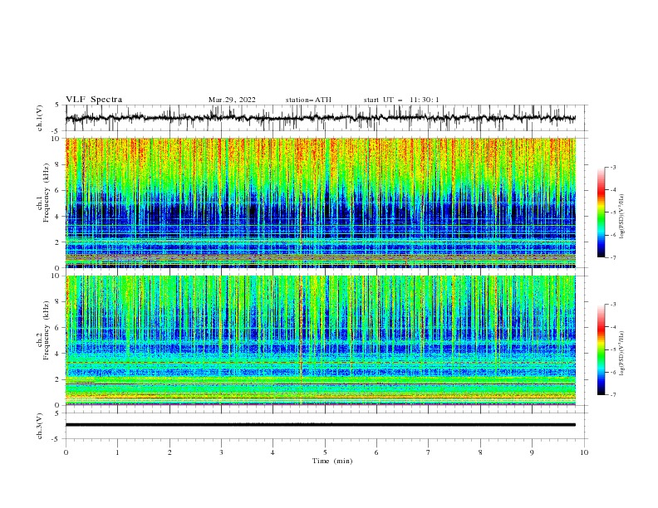Click inside the ch.2 spectrogram panel
The height and width of the screenshot is (508, 658).
pyautogui.click(x=321, y=340)
